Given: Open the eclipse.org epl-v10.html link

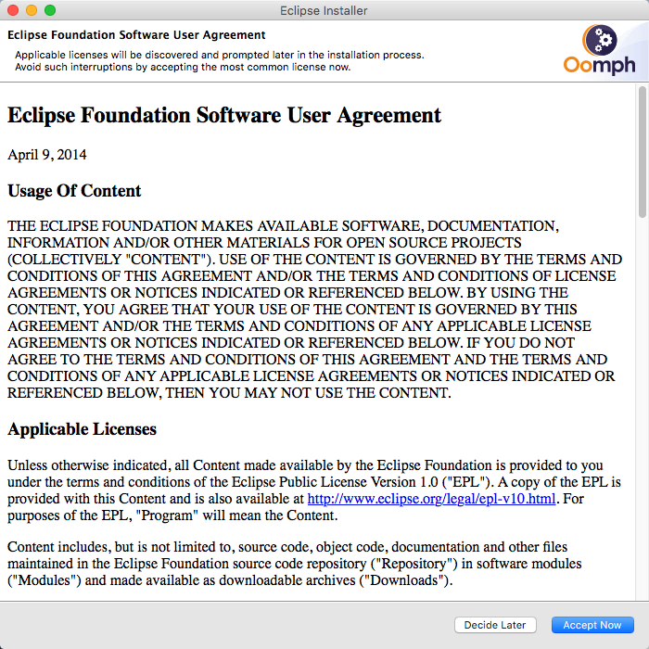Looking at the screenshot, I should click(431, 499).
